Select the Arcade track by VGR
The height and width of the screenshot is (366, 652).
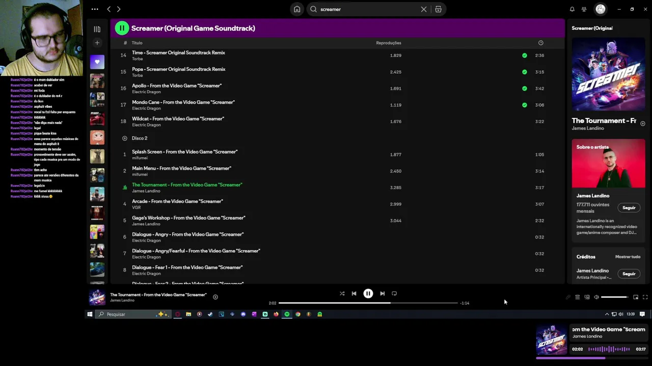pos(337,204)
